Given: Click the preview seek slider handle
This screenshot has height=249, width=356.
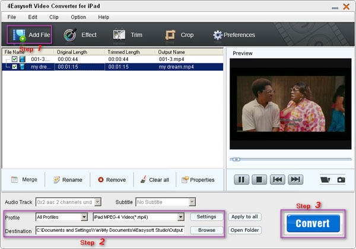Looking at the screenshot, I should 236,159.
